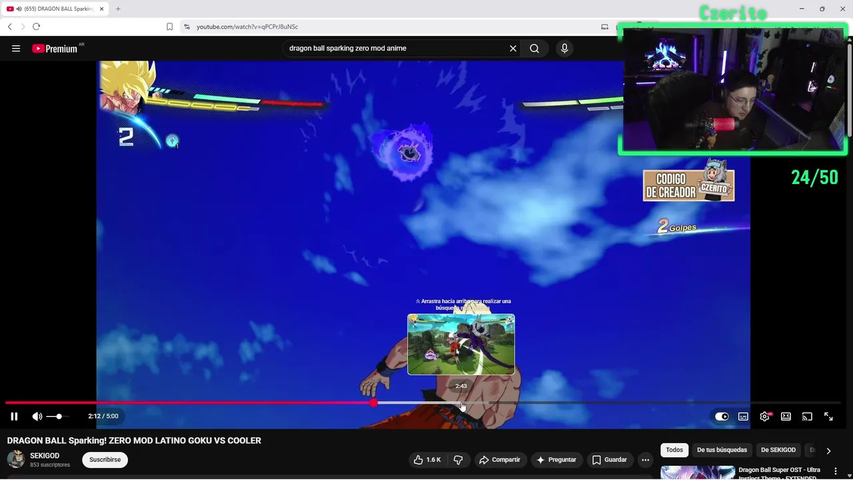
Task: Open SEKIGOD channel name link
Action: pyautogui.click(x=45, y=456)
